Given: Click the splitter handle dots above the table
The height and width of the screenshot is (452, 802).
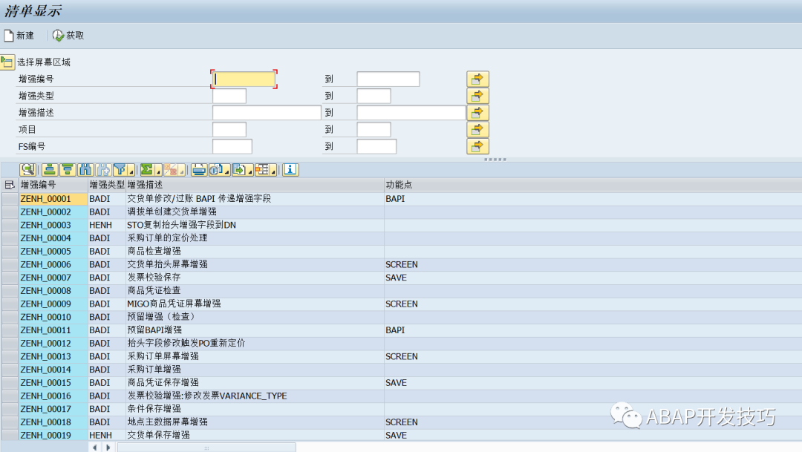Looking at the screenshot, I should pyautogui.click(x=495, y=160).
